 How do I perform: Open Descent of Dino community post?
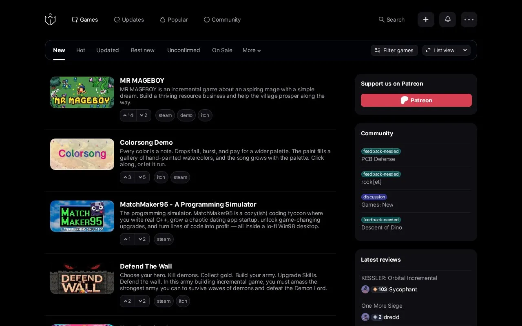pyautogui.click(x=382, y=227)
